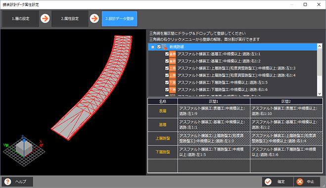Click the orange arrow before 3.設計データ登録

click(x=94, y=19)
